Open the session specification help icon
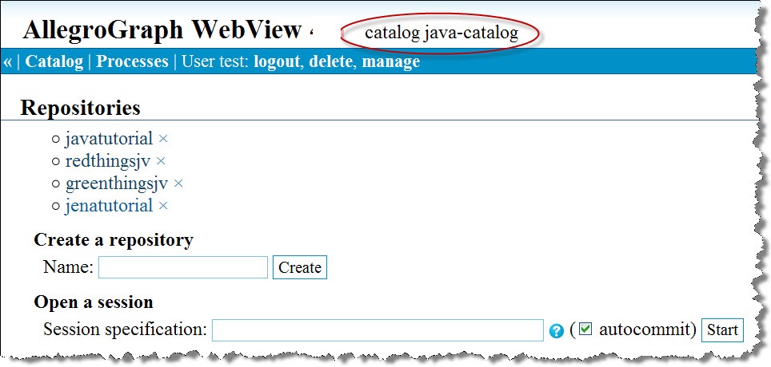This screenshot has height=367, width=771. pos(556,331)
